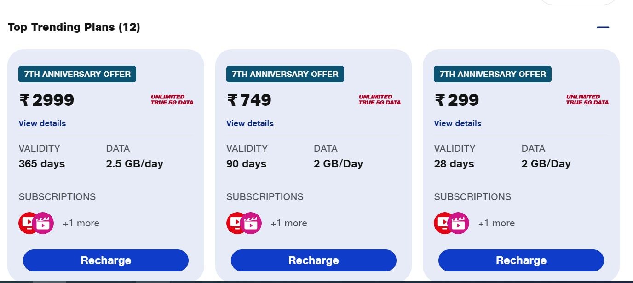Image resolution: width=633 pixels, height=283 pixels.
Task: Recharge with the ₹2999 plan
Action: point(106,260)
